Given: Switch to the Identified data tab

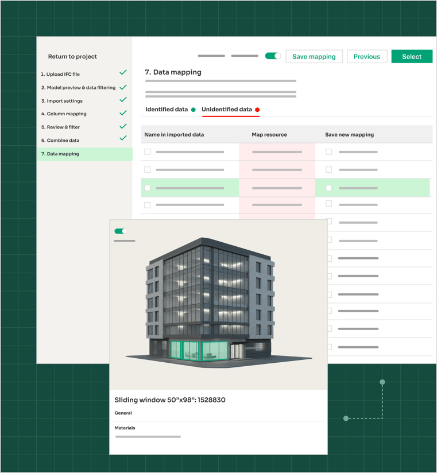Looking at the screenshot, I should pos(167,110).
